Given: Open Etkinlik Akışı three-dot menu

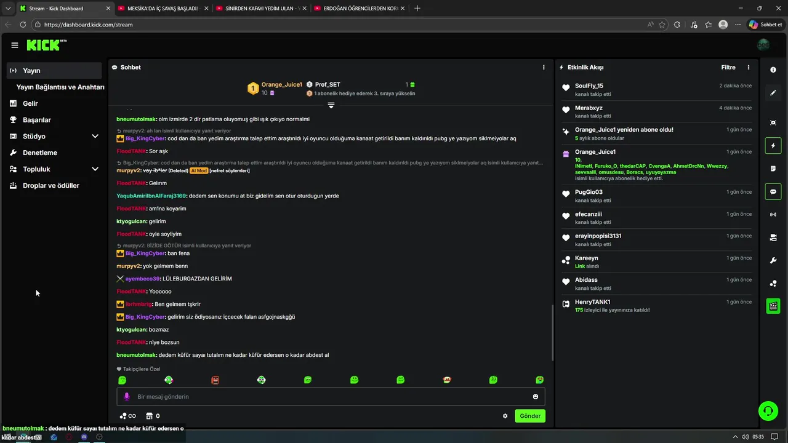Looking at the screenshot, I should [x=749, y=67].
